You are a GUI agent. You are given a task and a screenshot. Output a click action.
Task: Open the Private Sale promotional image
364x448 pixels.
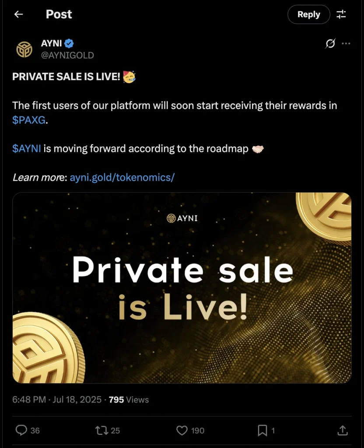pyautogui.click(x=182, y=290)
